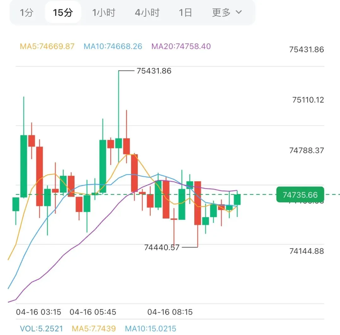This screenshot has width=340, height=335.
Task: Click the purple MA20:74758.40 indicator label
Action: tap(181, 46)
